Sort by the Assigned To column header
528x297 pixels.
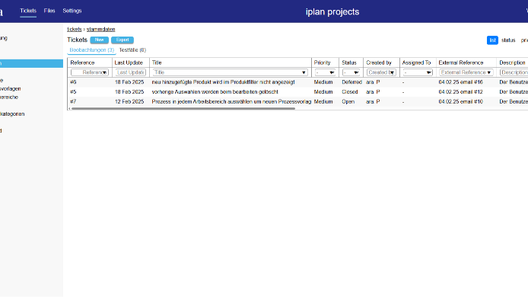click(416, 62)
